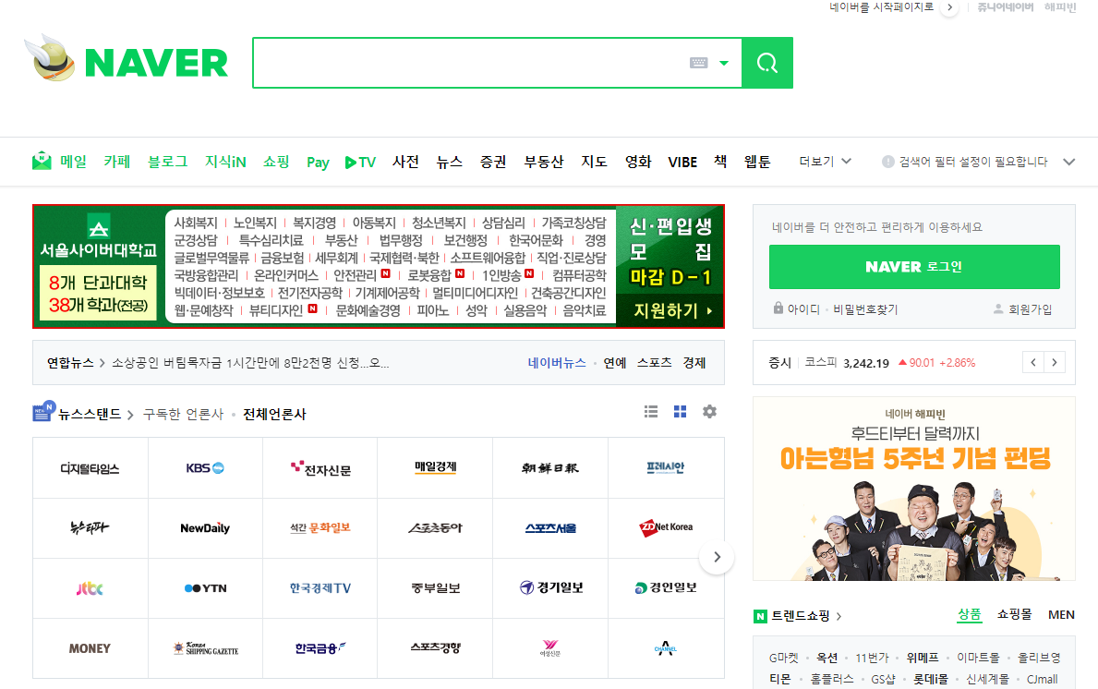Open the 사전 menu item
The image size is (1098, 689).
pos(405,162)
